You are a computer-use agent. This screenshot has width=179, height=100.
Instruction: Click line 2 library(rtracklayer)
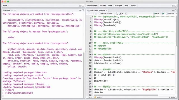click(106, 19)
